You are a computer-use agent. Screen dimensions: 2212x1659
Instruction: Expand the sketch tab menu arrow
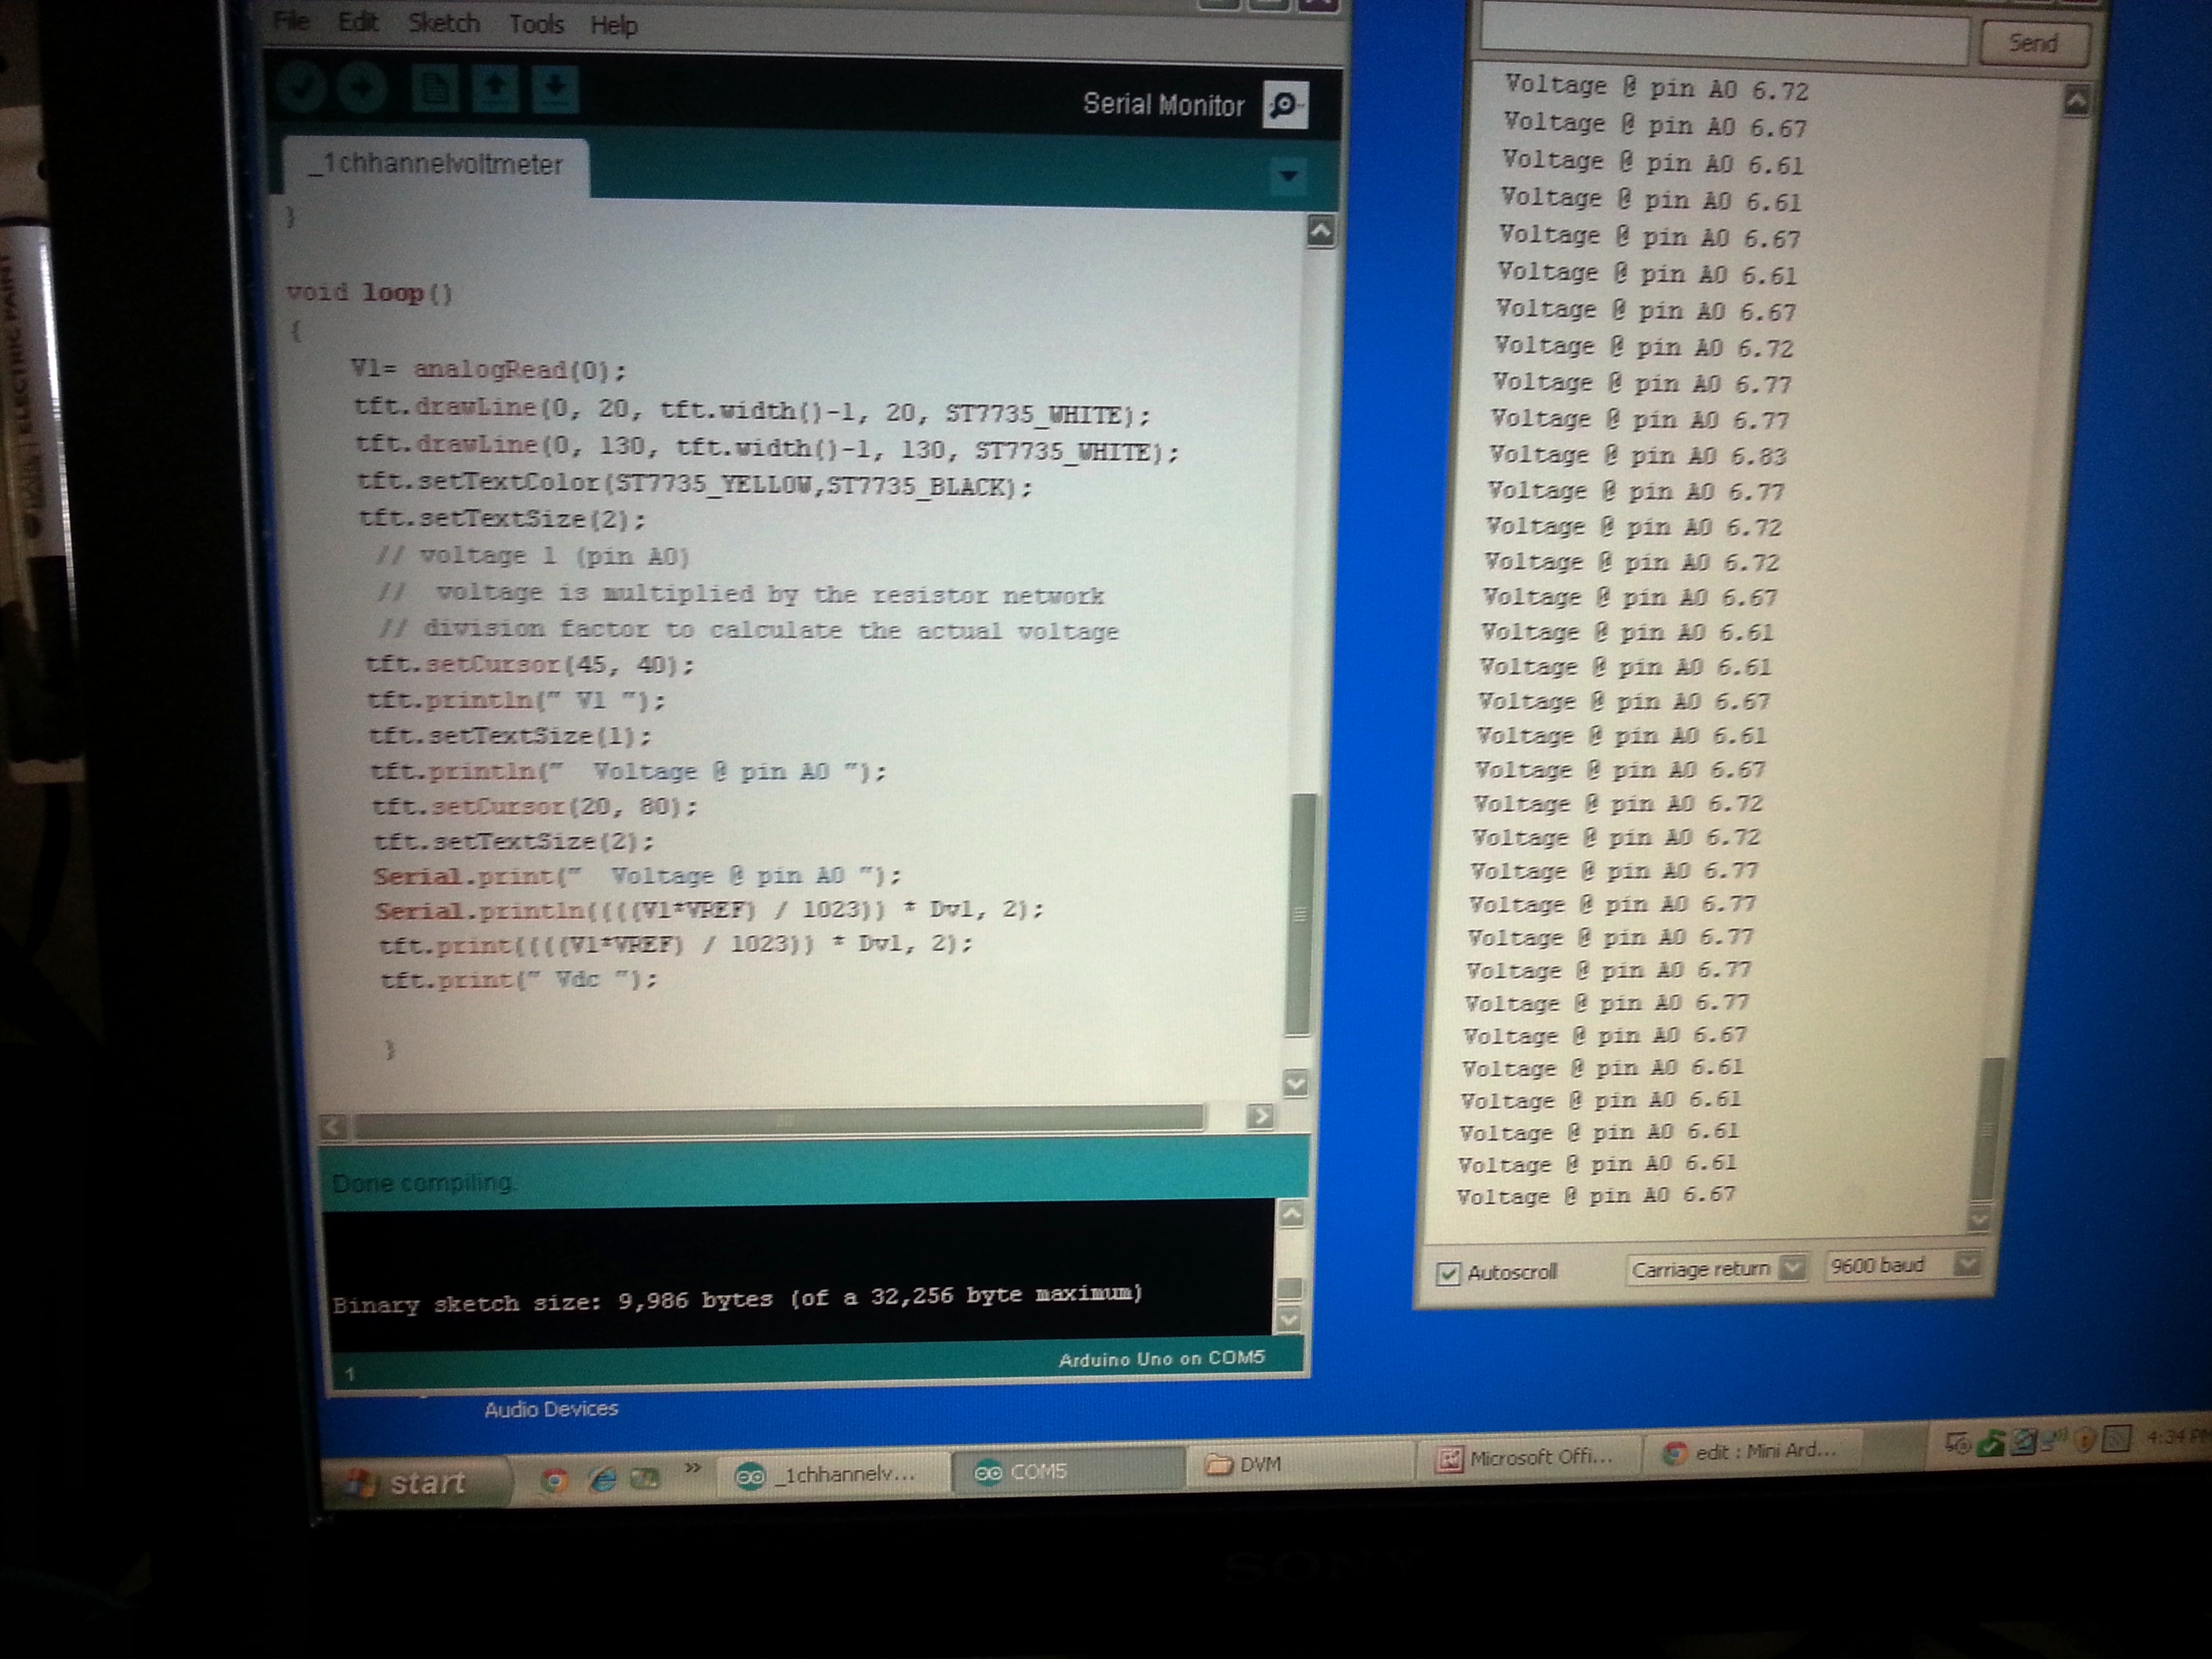click(1288, 177)
